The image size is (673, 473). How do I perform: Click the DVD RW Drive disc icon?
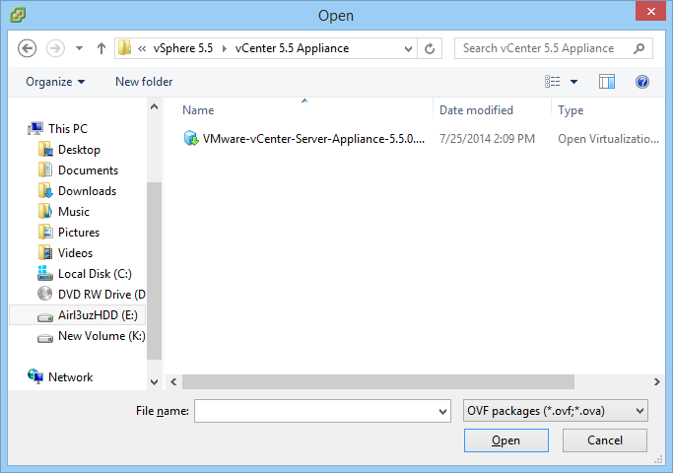pyautogui.click(x=44, y=294)
